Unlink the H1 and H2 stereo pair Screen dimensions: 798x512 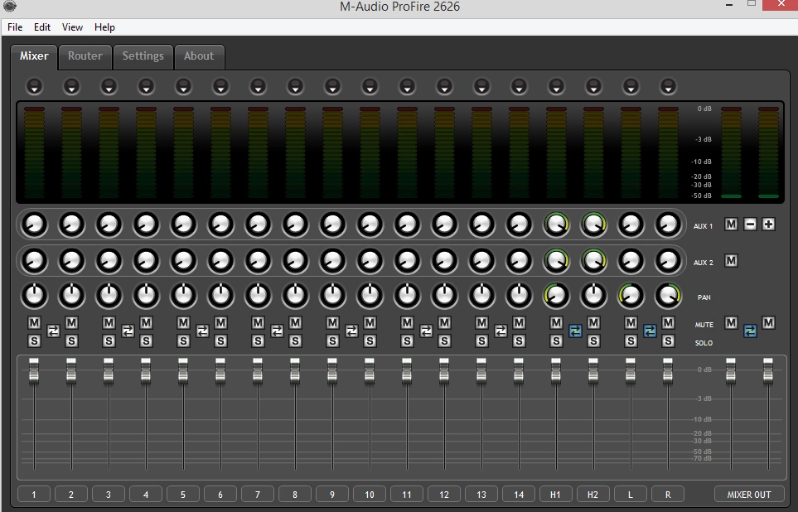[x=575, y=331]
